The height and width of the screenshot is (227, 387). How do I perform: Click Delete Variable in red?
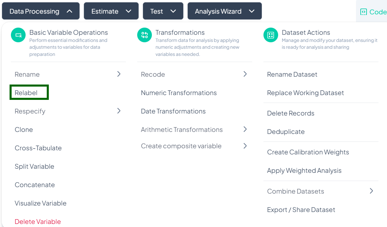tap(38, 222)
